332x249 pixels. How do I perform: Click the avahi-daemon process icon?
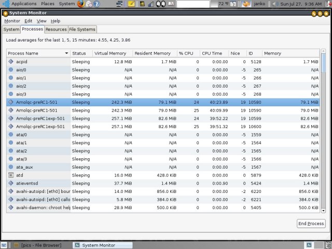coord(11,208)
